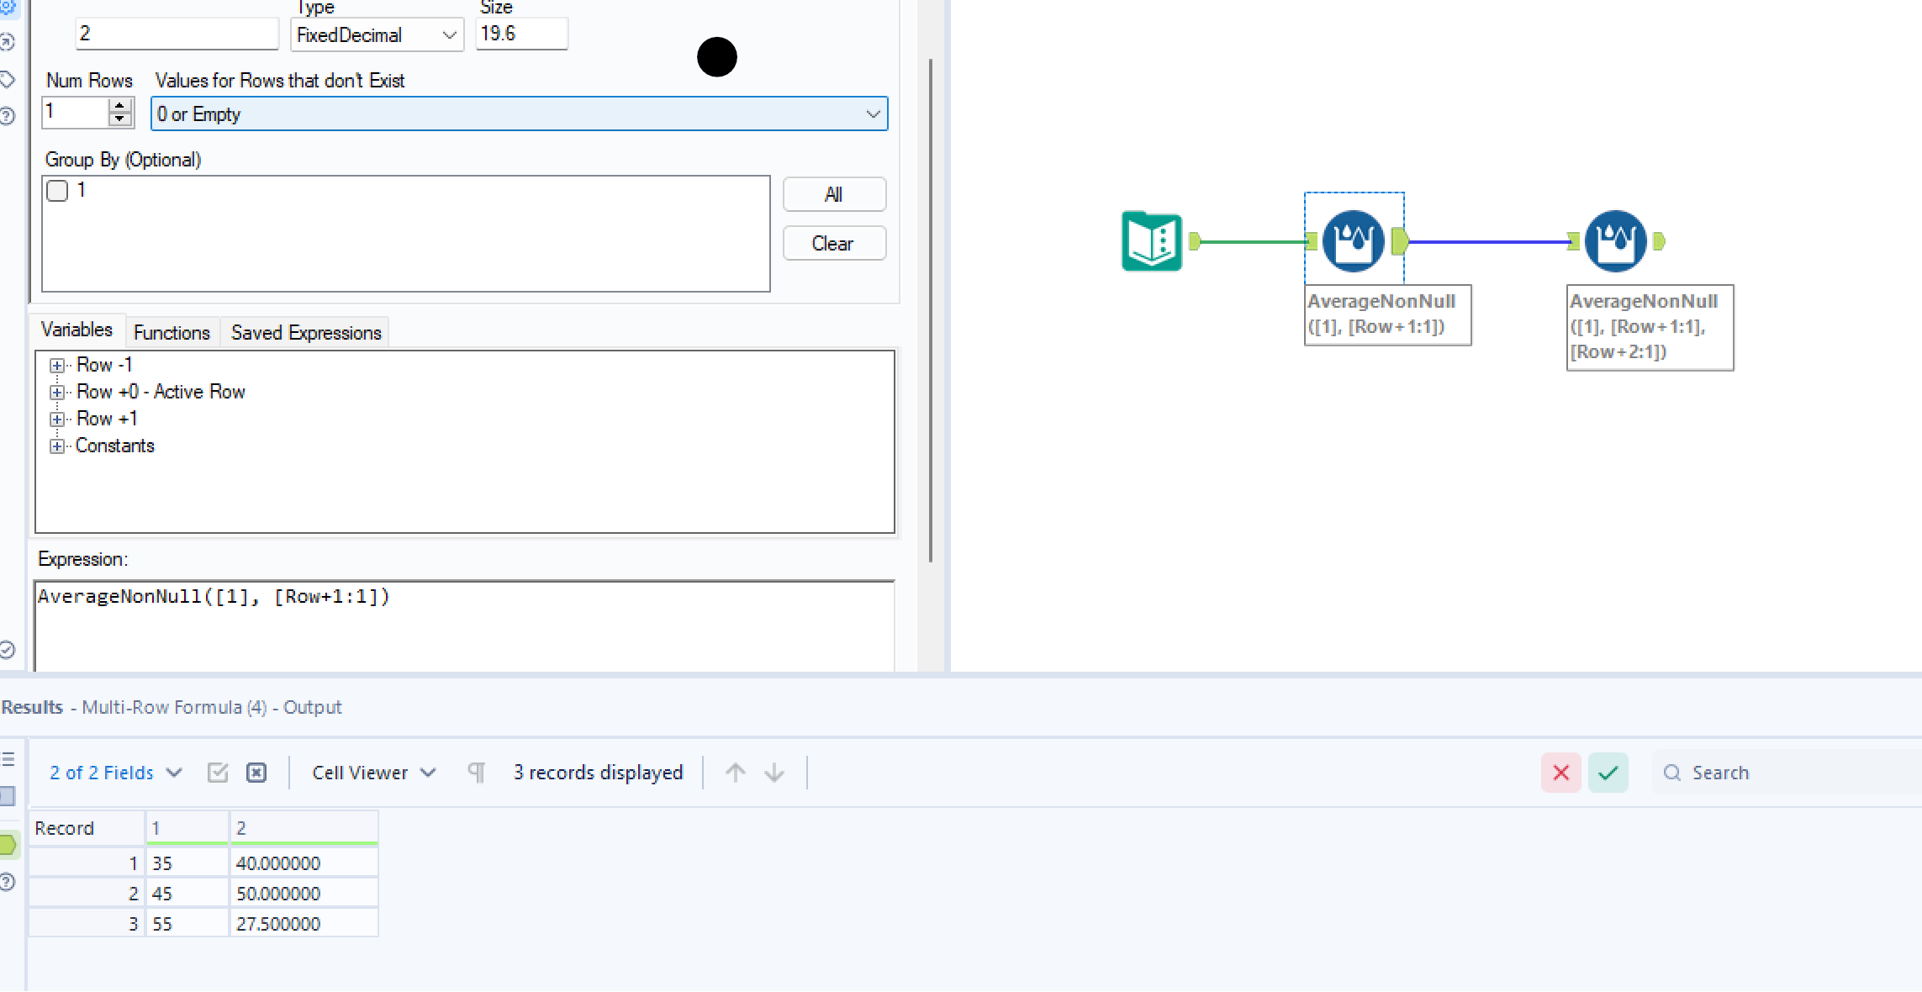Open the FixedDecimal Type dropdown

[x=450, y=35]
